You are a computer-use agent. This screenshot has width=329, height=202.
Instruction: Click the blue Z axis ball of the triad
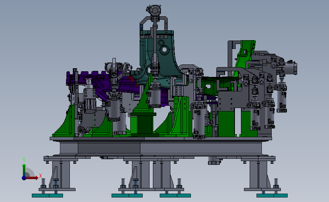[24, 178]
